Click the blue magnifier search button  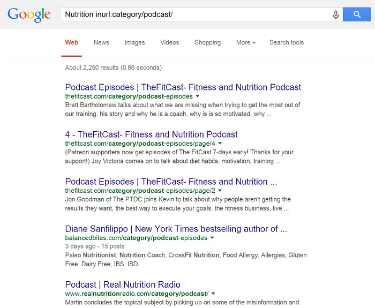coord(357,14)
